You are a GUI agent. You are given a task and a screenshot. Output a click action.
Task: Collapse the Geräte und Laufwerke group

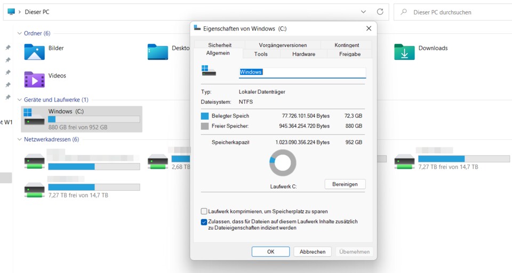click(20, 100)
